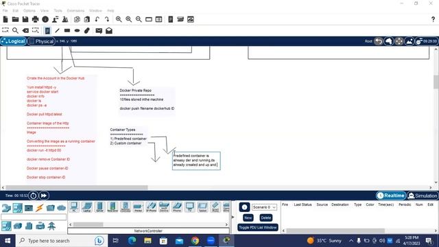Launch the Activity Wizard icon
This screenshot has height=247, width=439.
click(55, 19)
